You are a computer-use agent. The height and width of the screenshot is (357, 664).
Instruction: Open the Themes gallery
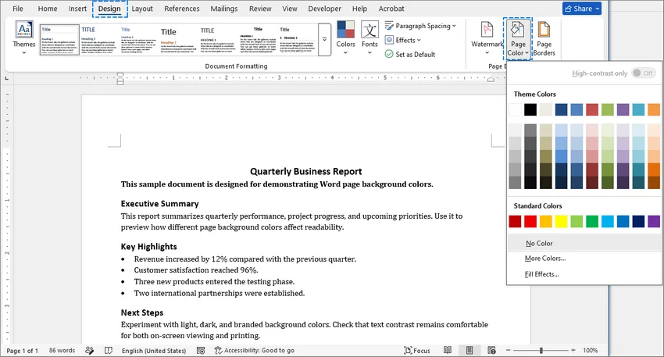tap(23, 38)
